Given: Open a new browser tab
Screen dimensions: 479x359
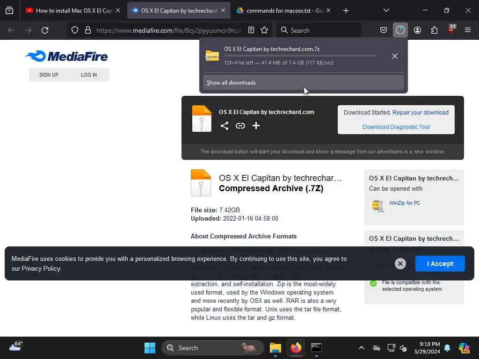Looking at the screenshot, I should pos(346,11).
